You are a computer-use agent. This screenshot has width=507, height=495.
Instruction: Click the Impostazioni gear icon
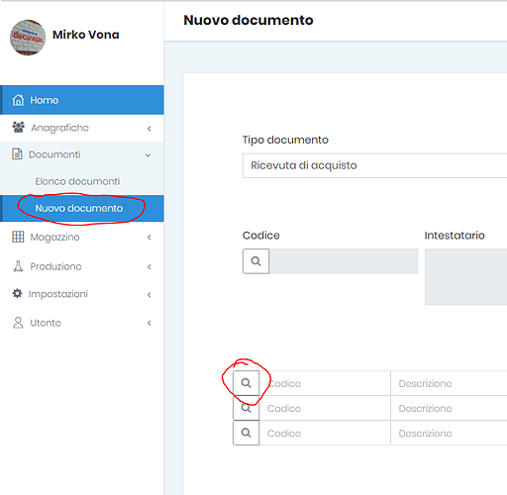(17, 293)
